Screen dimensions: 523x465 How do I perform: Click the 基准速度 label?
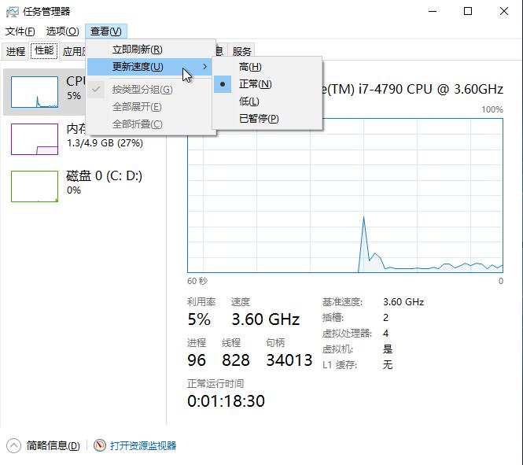[x=342, y=302]
